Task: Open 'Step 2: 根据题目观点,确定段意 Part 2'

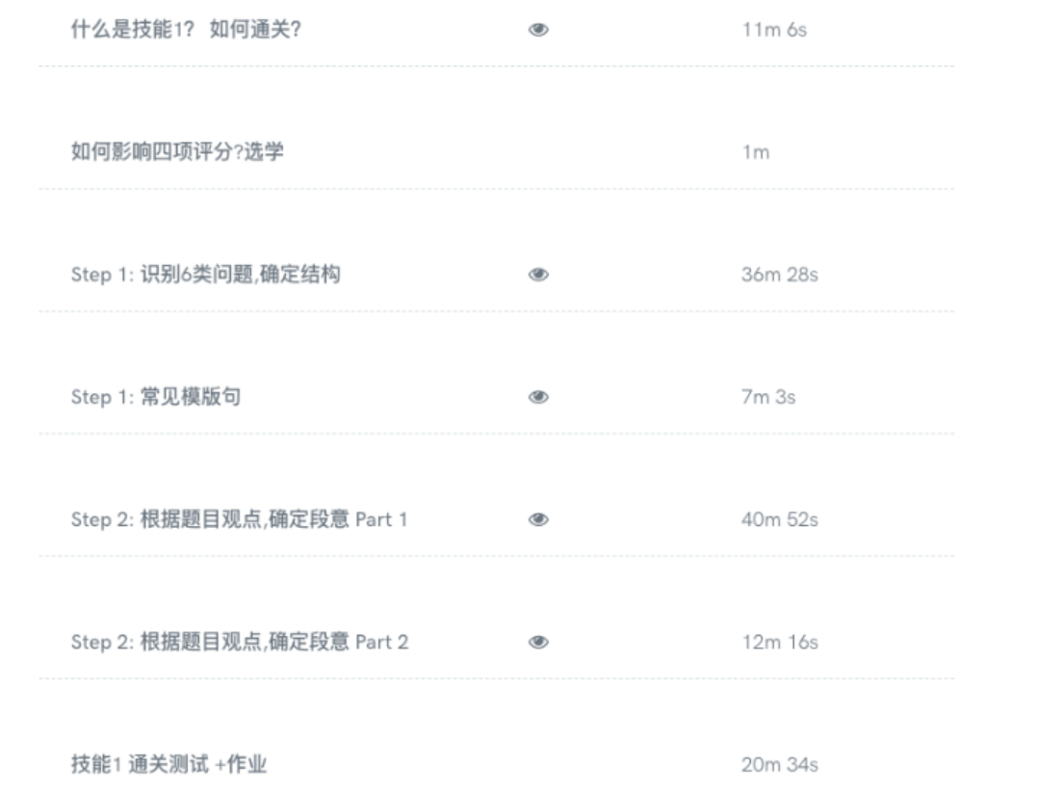Action: (239, 642)
